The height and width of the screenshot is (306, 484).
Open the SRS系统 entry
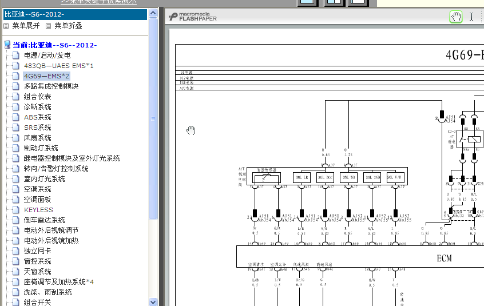(37, 128)
